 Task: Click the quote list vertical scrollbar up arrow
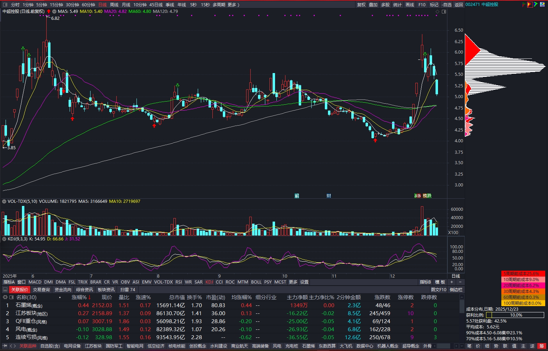[462, 297]
